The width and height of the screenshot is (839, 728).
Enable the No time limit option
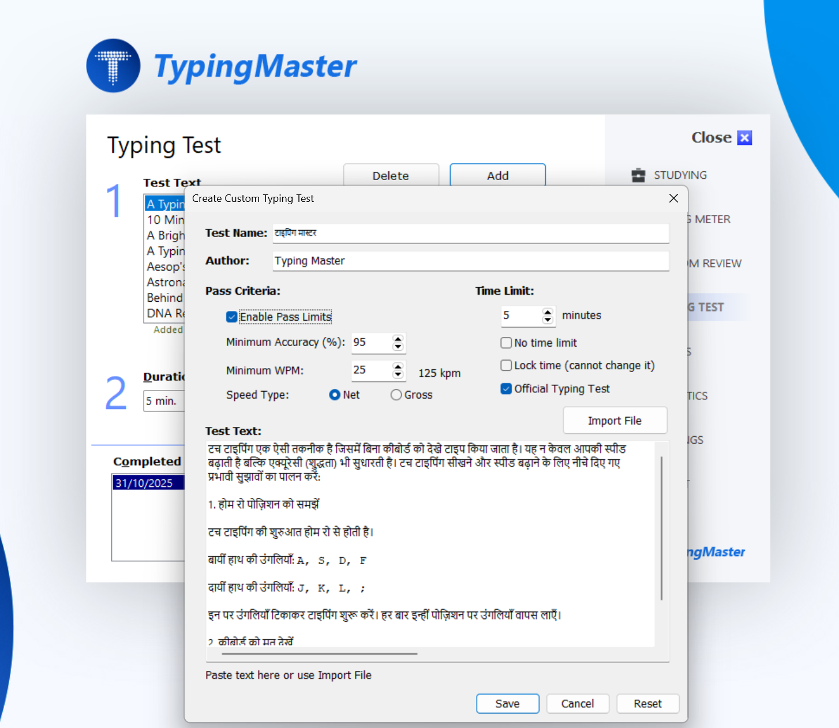pos(506,343)
